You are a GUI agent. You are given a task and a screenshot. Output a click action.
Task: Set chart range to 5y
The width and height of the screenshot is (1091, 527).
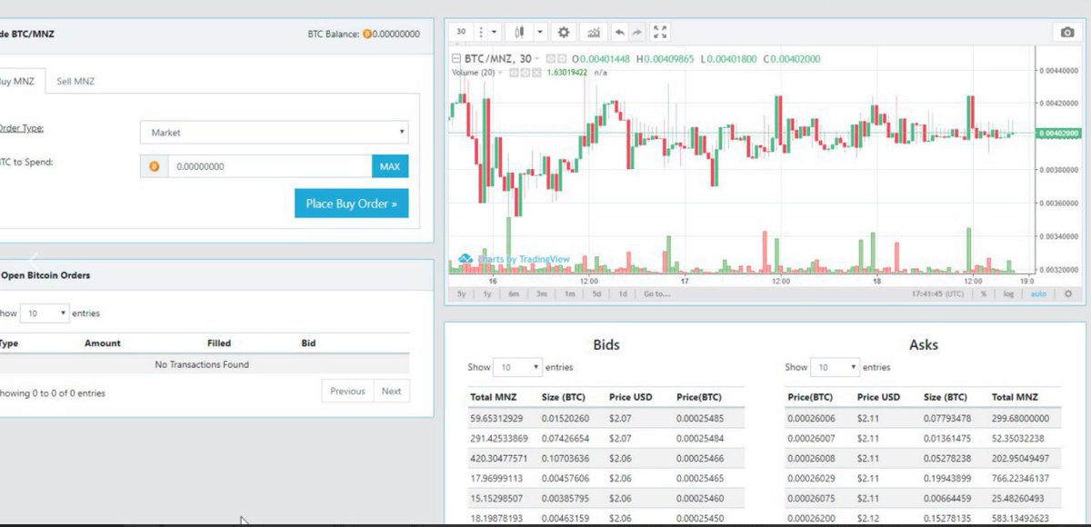pos(462,294)
